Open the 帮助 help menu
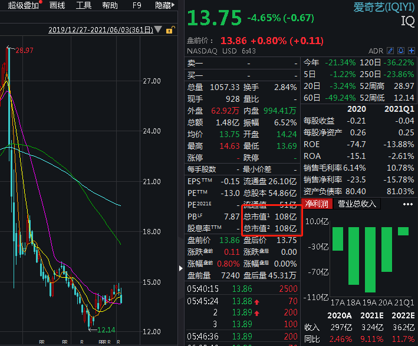Viewport: 418px width, 346px height. [110, 5]
